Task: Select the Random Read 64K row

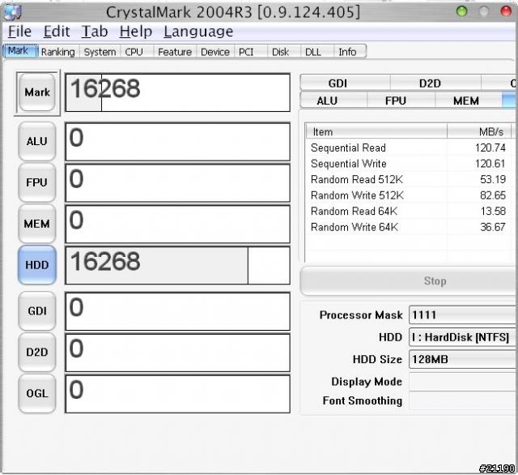Action: [x=409, y=211]
